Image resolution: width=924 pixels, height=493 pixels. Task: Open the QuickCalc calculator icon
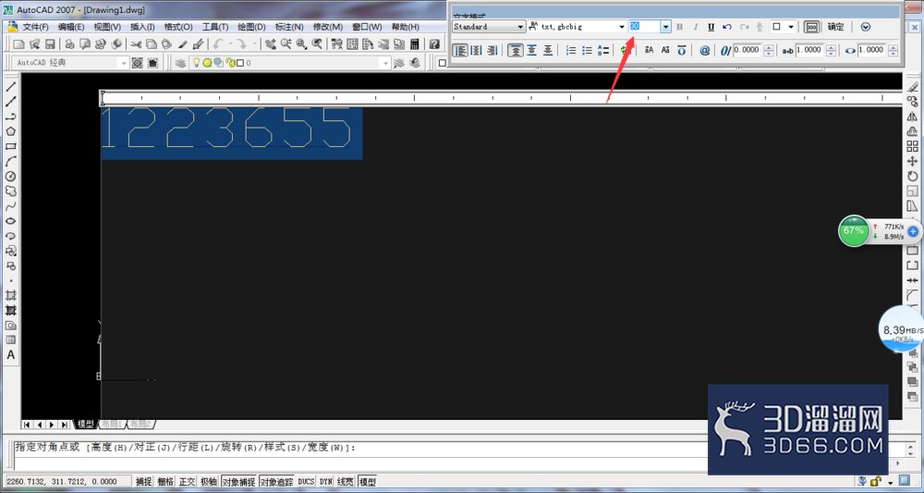coord(414,44)
